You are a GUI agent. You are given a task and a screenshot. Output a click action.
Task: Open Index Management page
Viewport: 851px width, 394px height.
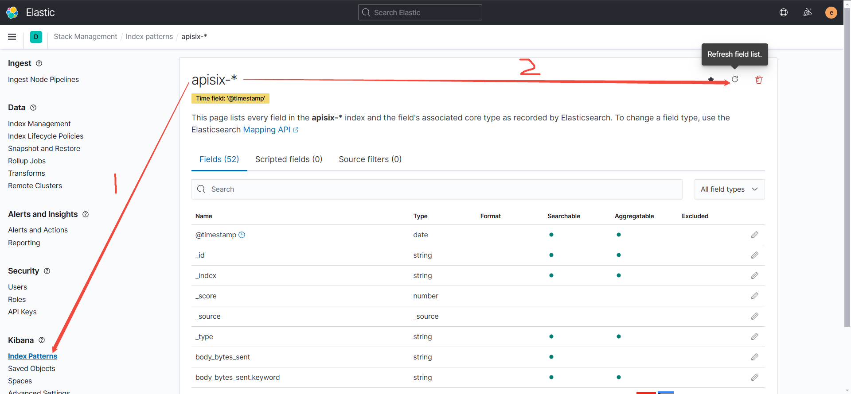[39, 124]
